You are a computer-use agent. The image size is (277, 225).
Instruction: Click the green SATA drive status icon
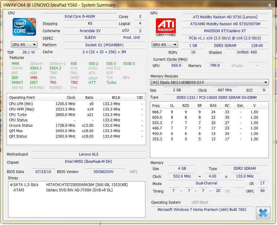click(x=11, y=184)
